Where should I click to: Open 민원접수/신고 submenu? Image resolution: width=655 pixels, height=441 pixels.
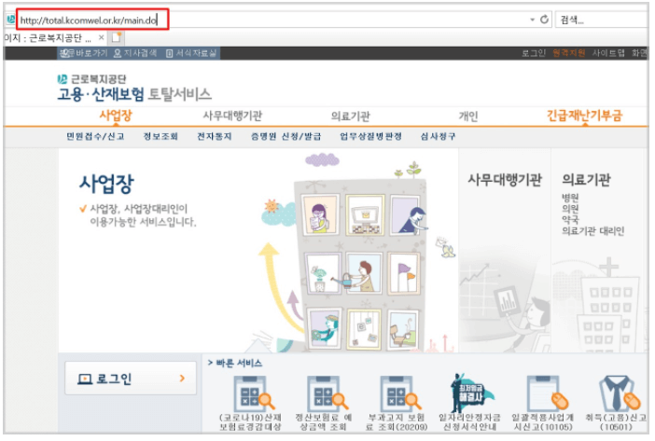point(95,136)
